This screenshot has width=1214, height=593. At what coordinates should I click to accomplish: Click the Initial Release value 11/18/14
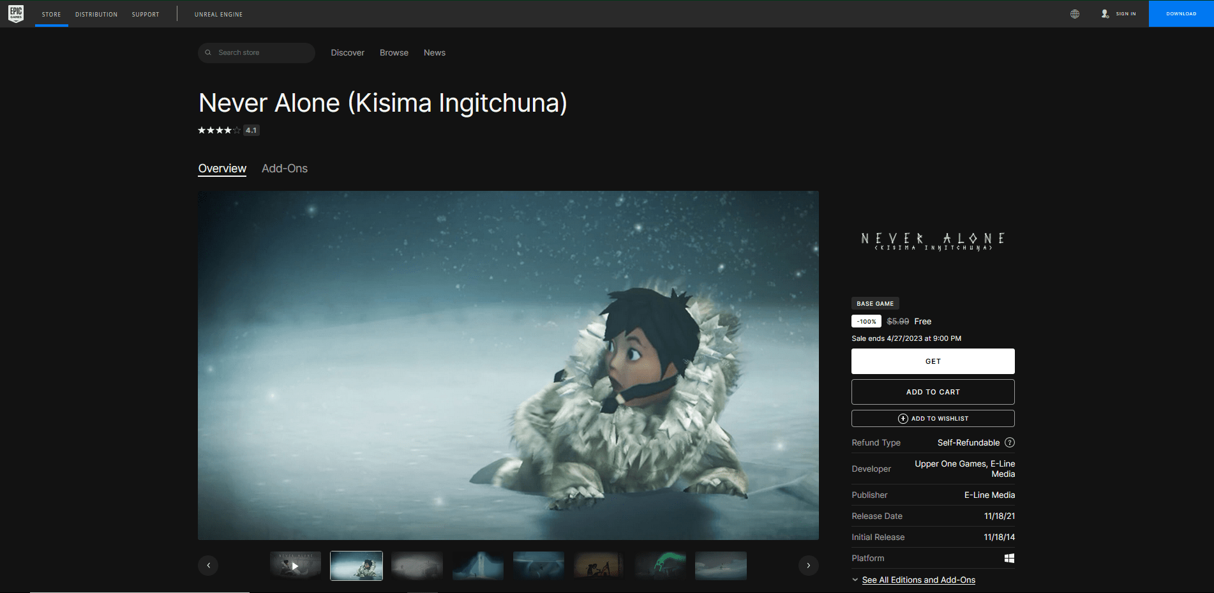point(999,537)
